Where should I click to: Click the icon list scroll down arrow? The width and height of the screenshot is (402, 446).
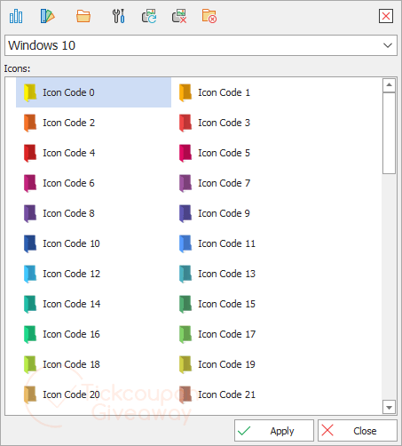[389, 407]
